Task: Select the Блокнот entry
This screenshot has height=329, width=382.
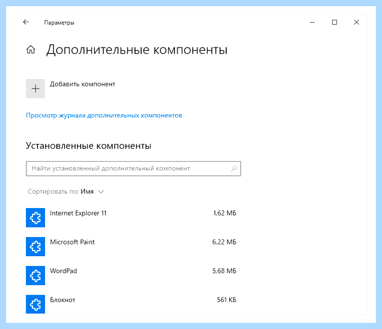Action: click(x=131, y=304)
